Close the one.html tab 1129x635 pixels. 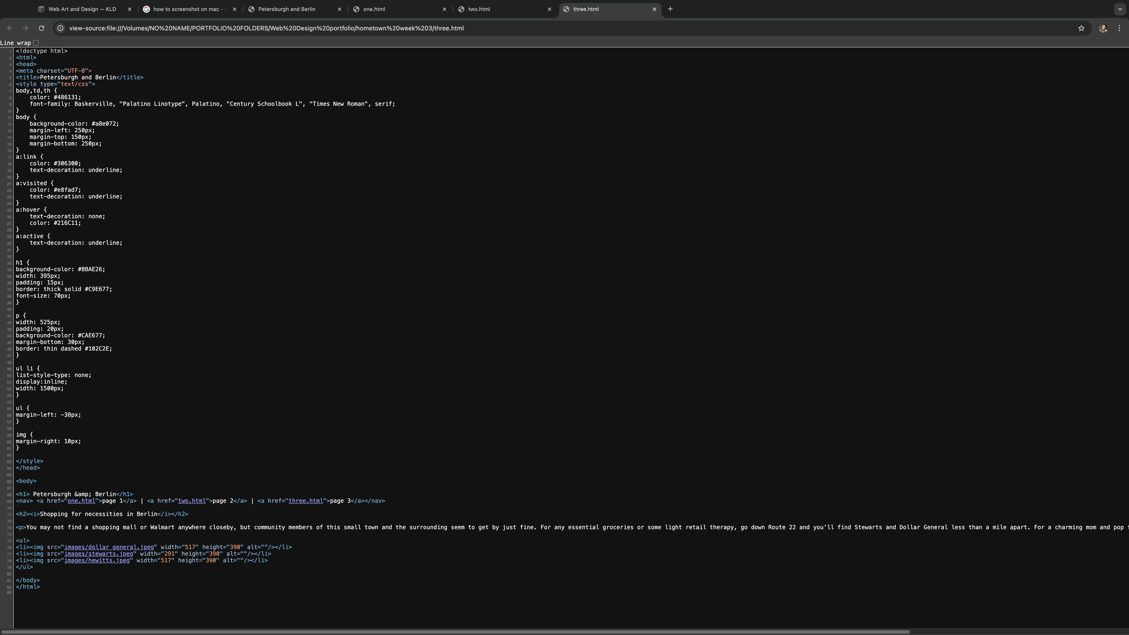click(444, 9)
